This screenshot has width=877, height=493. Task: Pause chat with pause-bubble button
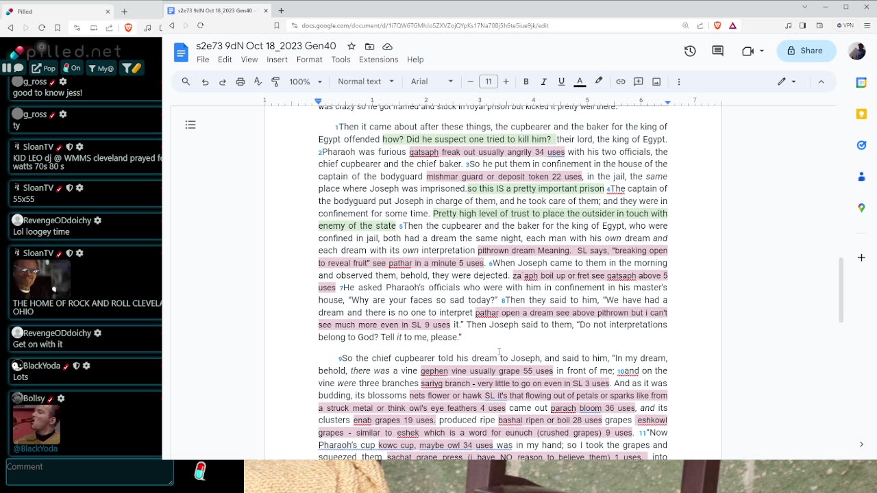tap(13, 68)
